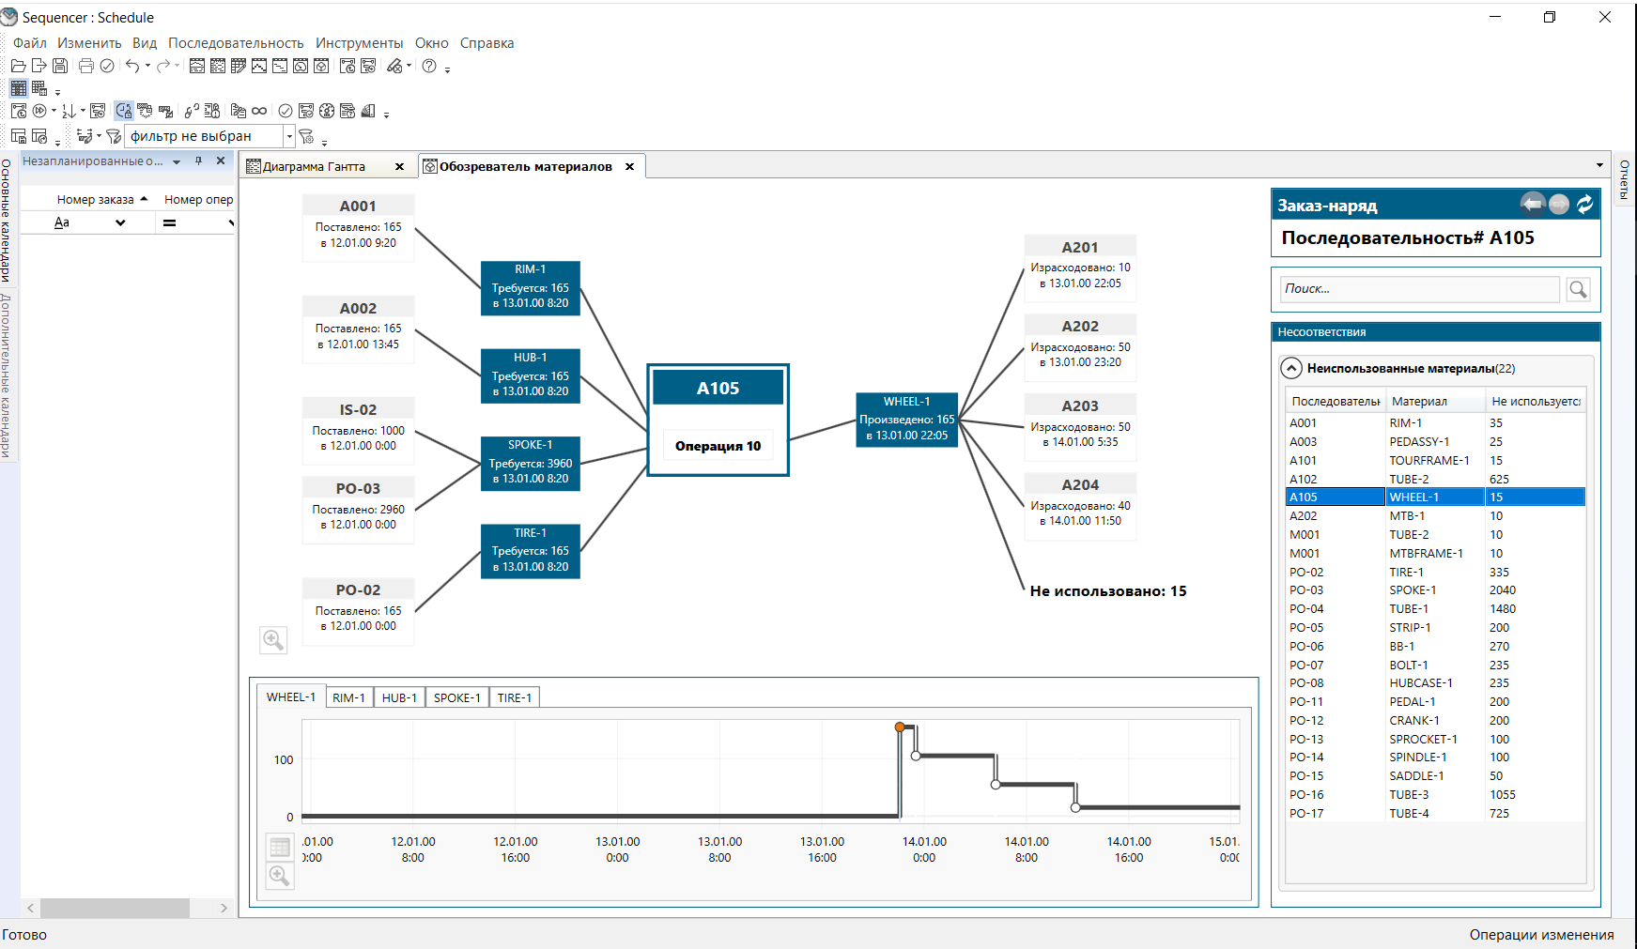This screenshot has width=1637, height=949.
Task: Click the Print toolbar icon
Action: coord(86,66)
